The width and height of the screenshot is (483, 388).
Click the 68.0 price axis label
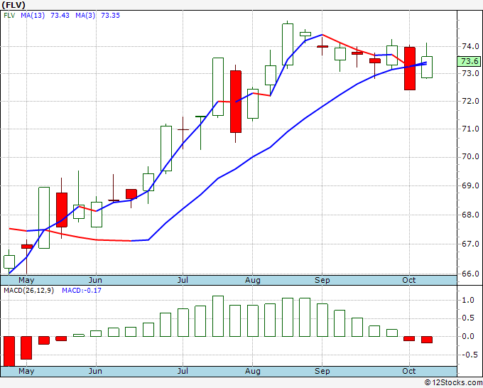[x=470, y=215]
